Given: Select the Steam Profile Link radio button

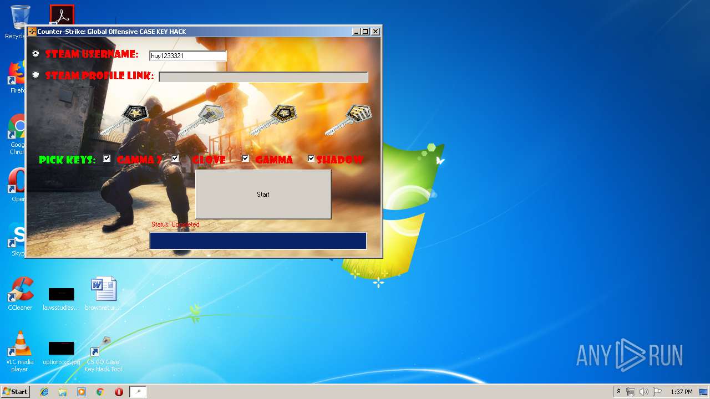Looking at the screenshot, I should [36, 75].
